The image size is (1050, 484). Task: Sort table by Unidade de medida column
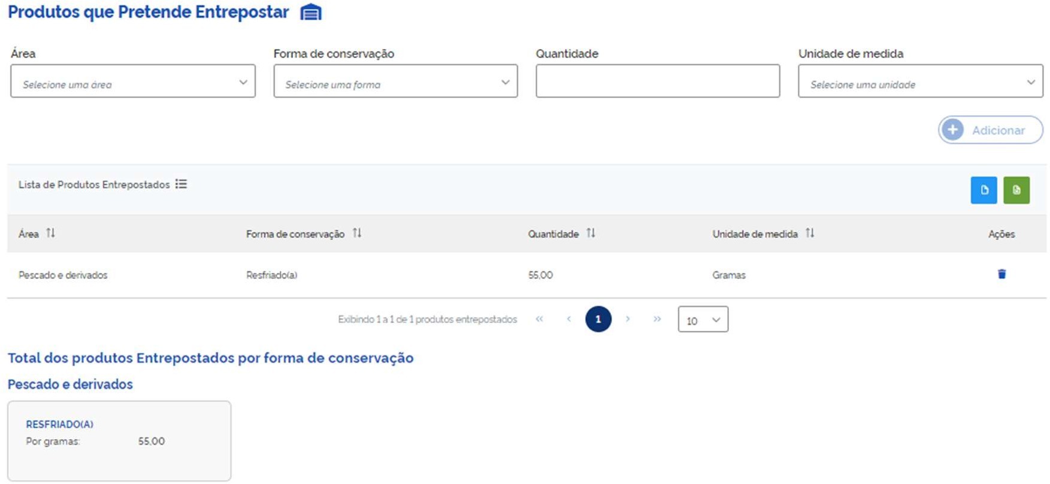pos(810,233)
